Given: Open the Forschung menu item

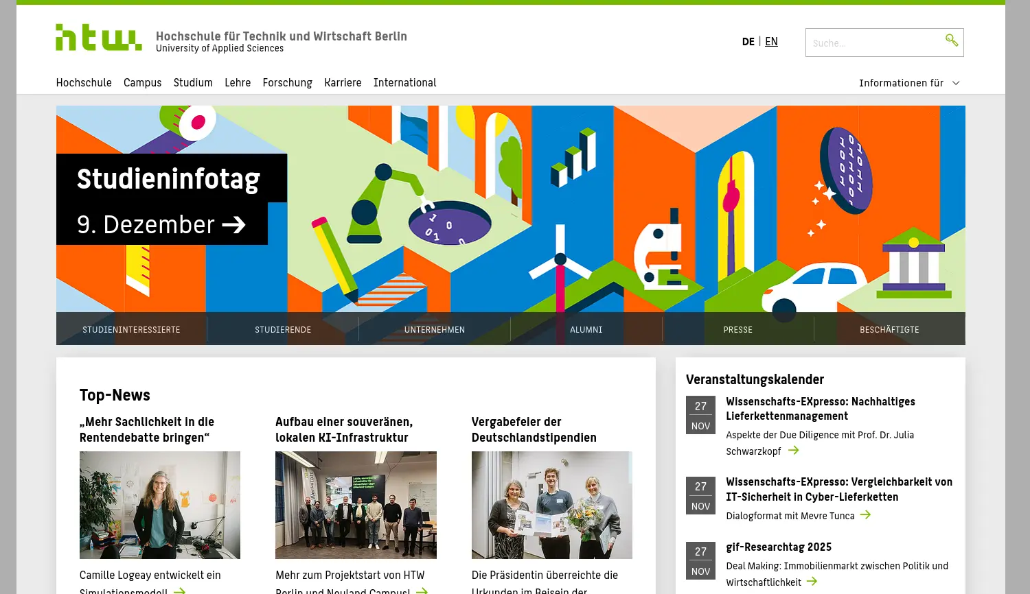Looking at the screenshot, I should coord(287,82).
